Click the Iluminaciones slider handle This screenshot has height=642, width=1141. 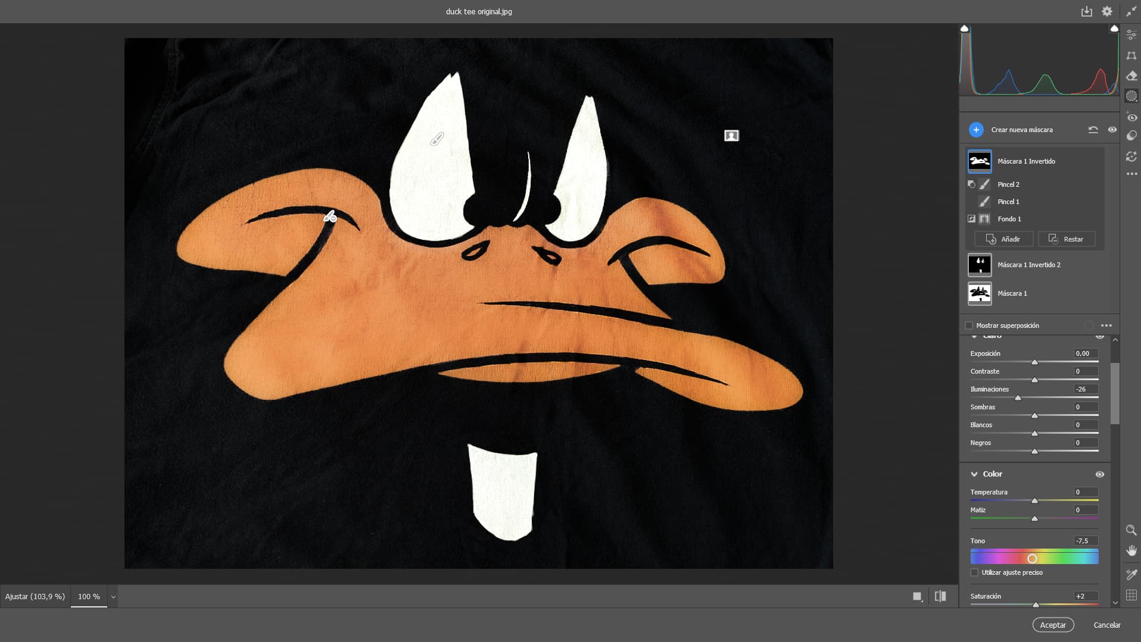coord(1018,397)
